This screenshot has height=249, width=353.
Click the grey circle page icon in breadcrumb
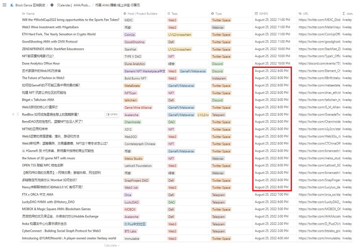(x=52, y=5)
